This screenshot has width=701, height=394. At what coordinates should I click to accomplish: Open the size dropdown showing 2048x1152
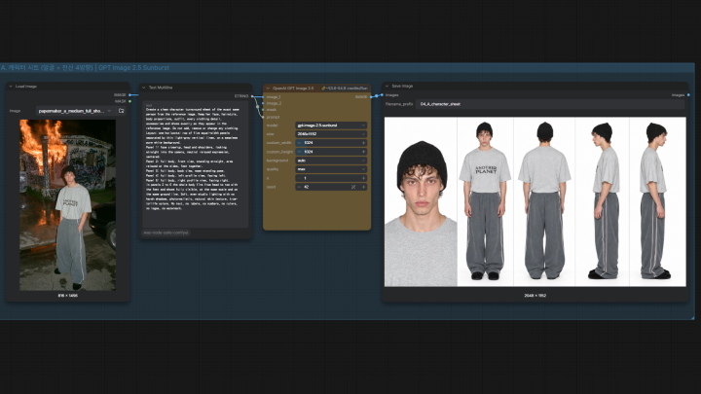click(331, 134)
